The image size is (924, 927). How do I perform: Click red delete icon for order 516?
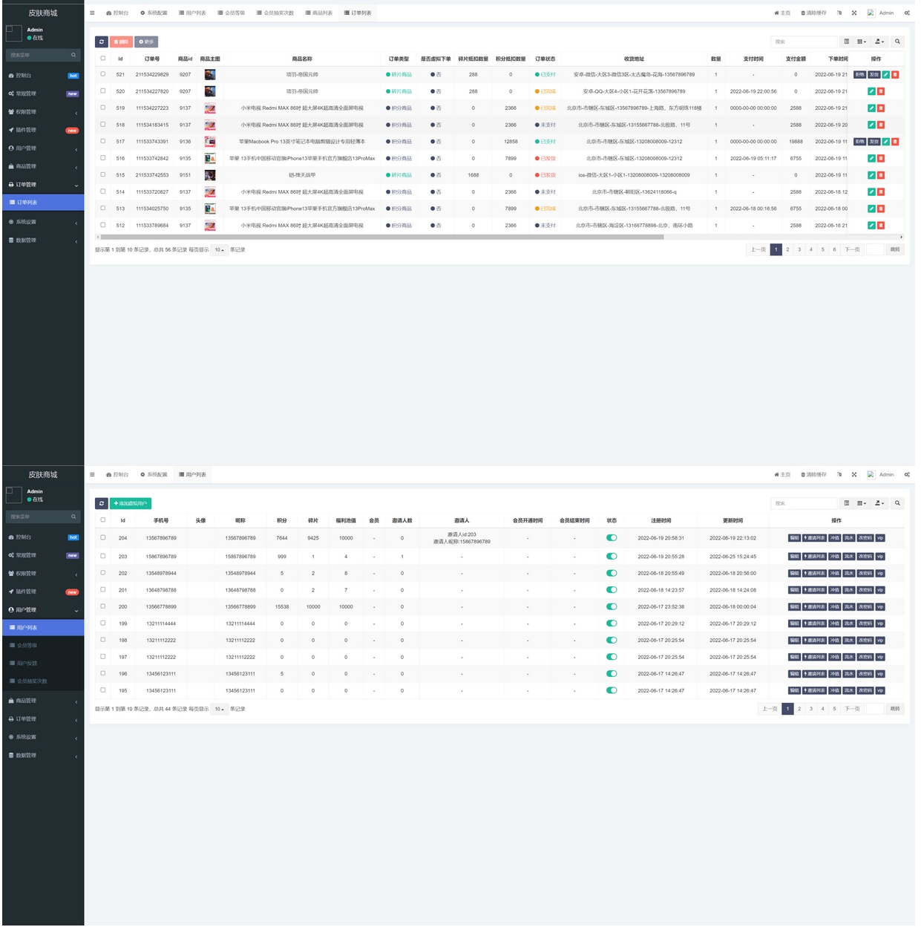(881, 159)
